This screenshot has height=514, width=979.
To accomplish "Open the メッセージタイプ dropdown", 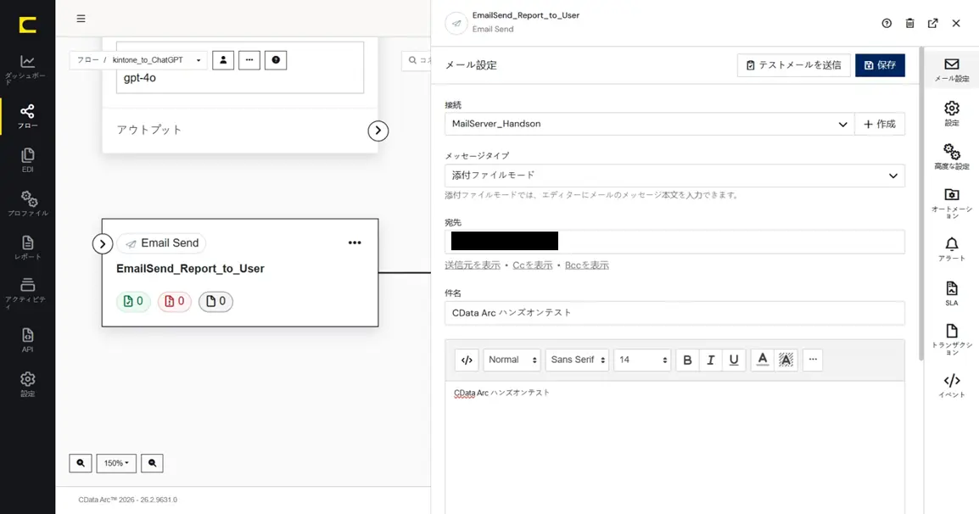I will click(x=674, y=176).
